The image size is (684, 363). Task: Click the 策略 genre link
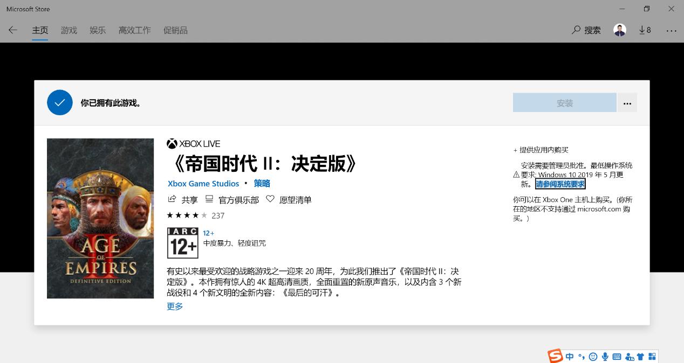click(262, 183)
